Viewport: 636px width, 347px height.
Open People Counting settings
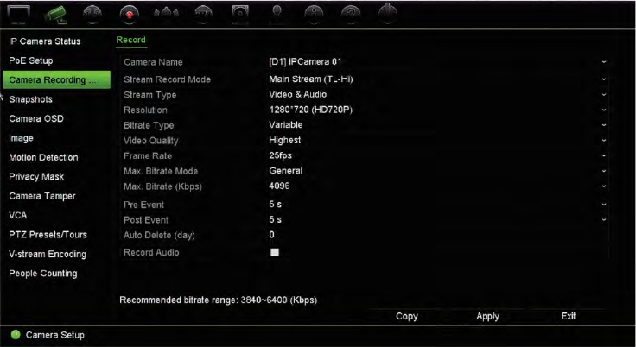43,274
